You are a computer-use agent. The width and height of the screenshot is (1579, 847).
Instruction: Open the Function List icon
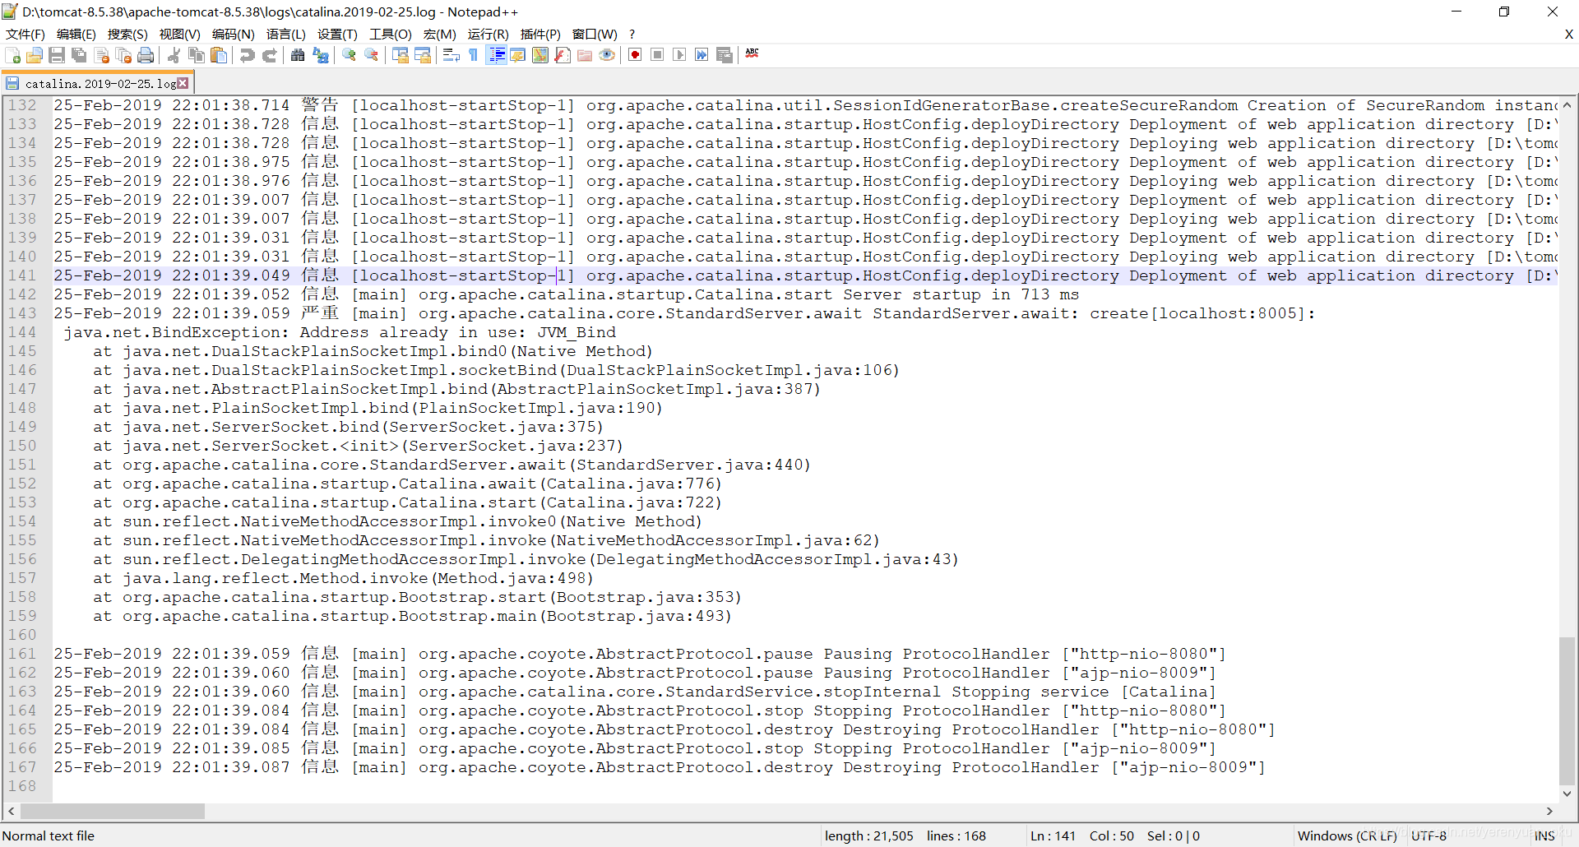pos(563,55)
